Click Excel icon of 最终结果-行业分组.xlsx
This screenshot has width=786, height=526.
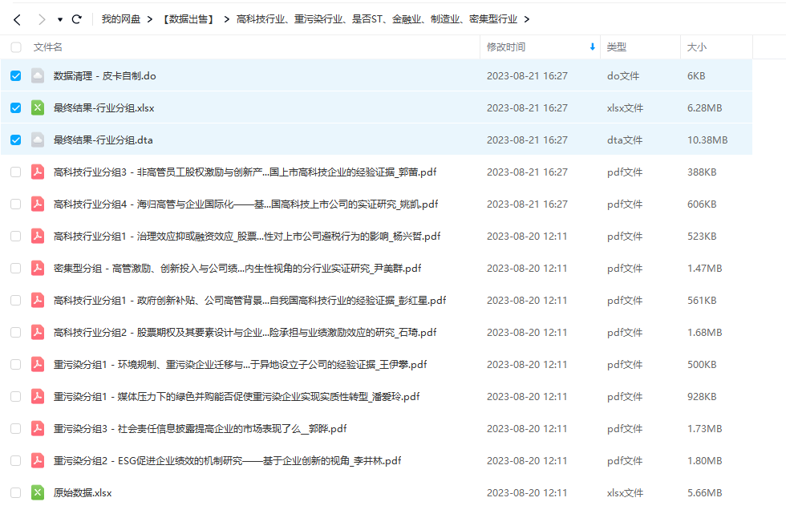pos(38,107)
